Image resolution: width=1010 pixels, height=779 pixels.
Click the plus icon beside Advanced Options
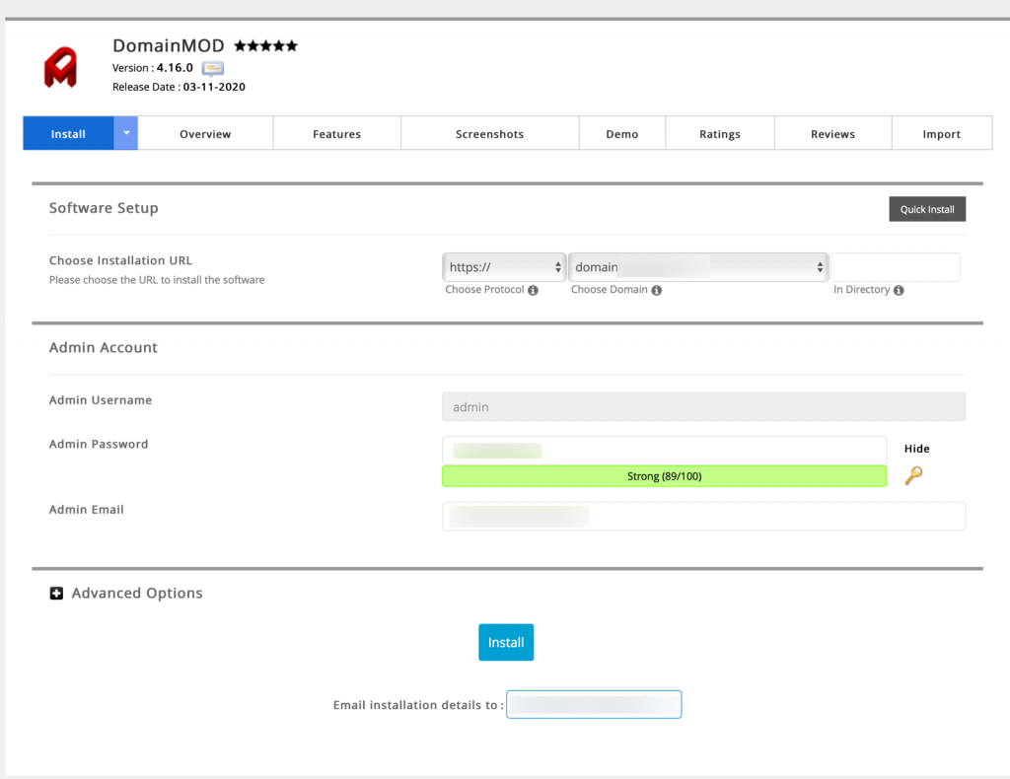[56, 594]
